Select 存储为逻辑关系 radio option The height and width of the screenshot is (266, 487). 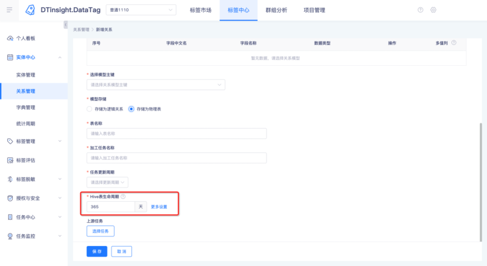click(90, 109)
